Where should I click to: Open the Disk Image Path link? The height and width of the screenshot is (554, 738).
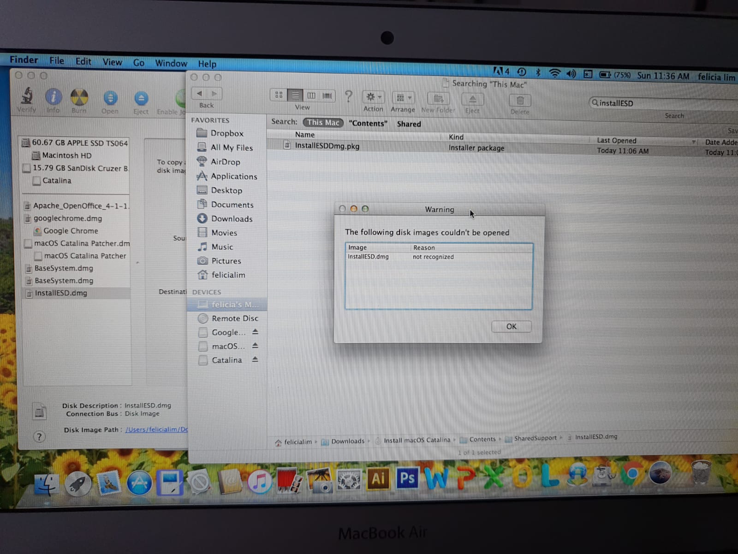tap(156, 429)
